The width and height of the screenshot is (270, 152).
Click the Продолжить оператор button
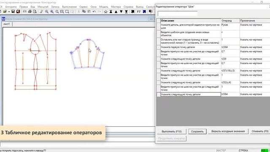pos(172,138)
